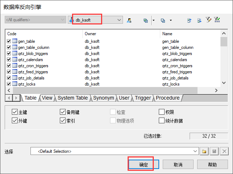
Task: Click the move selected to bottom icon
Action: (199, 20)
